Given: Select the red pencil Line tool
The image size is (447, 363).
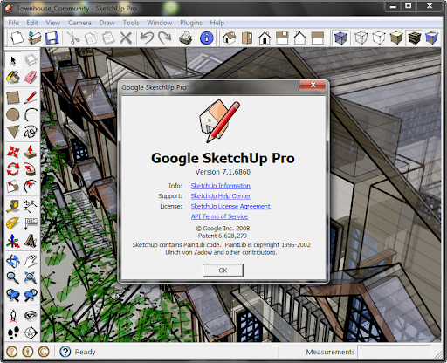Looking at the screenshot, I should point(31,98).
